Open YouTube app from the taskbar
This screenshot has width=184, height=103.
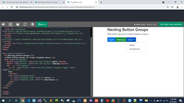[108, 100]
